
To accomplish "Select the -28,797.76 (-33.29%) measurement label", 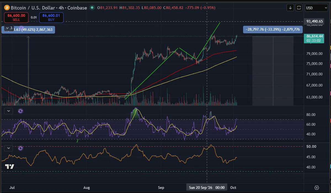I will click(273, 29).
